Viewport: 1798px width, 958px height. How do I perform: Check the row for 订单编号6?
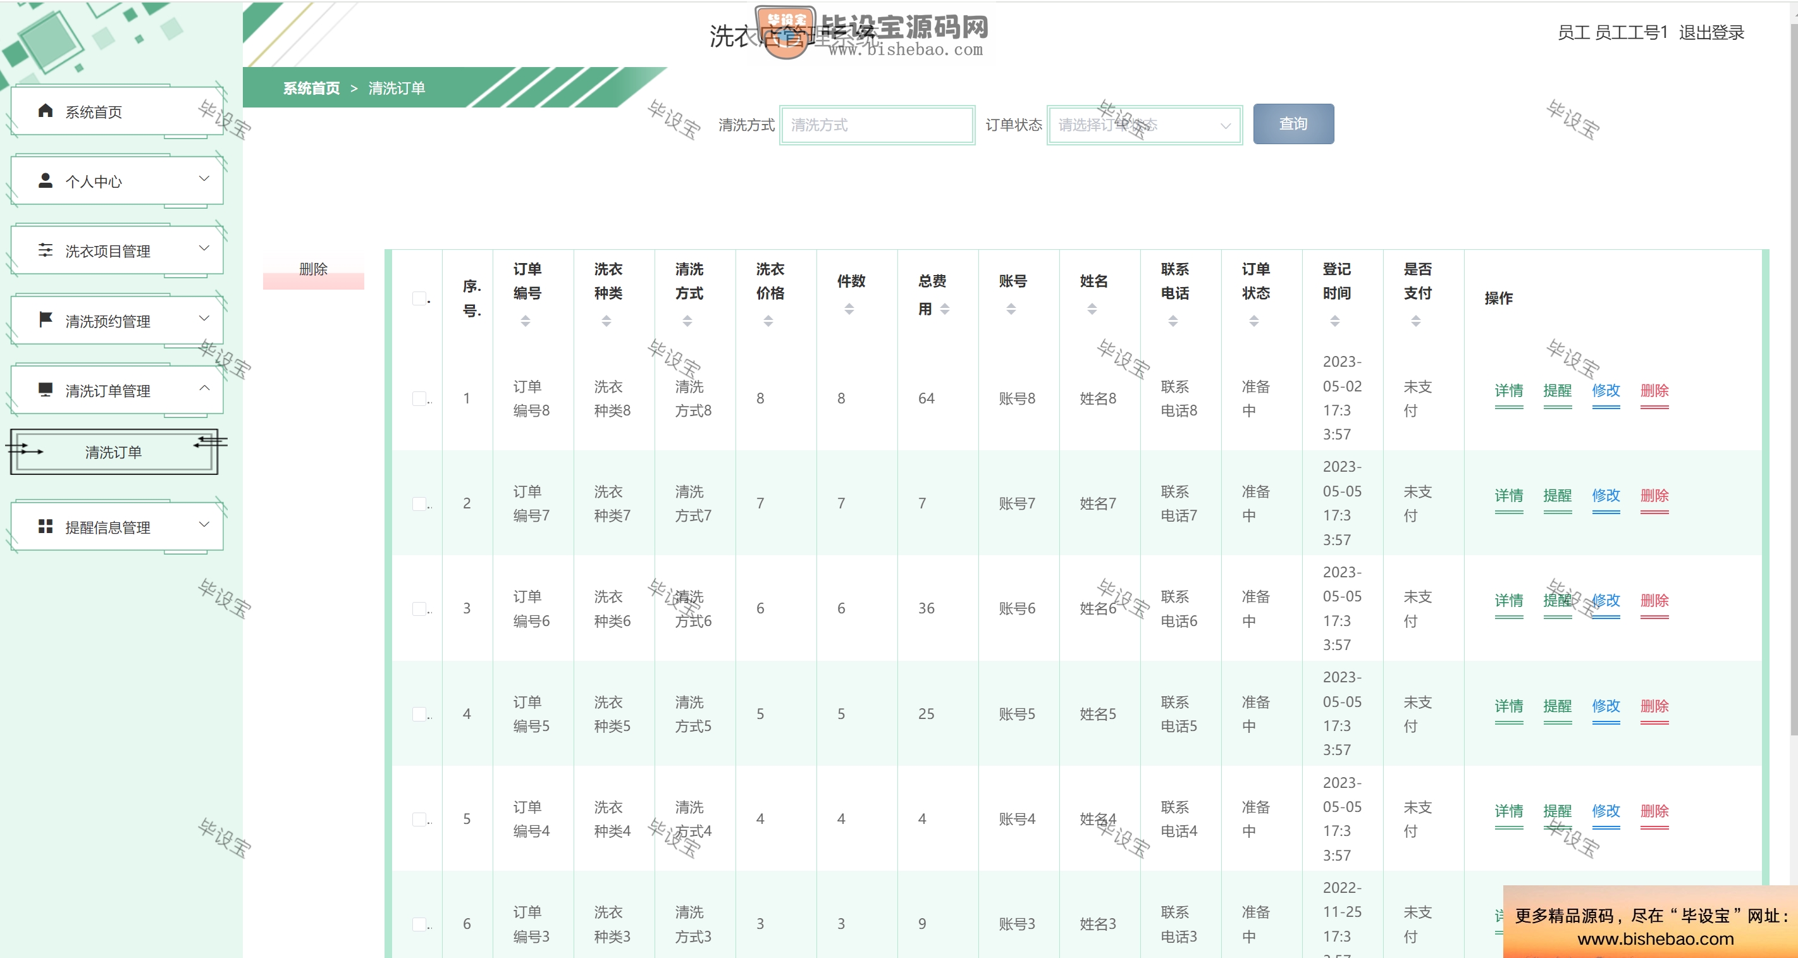click(419, 609)
